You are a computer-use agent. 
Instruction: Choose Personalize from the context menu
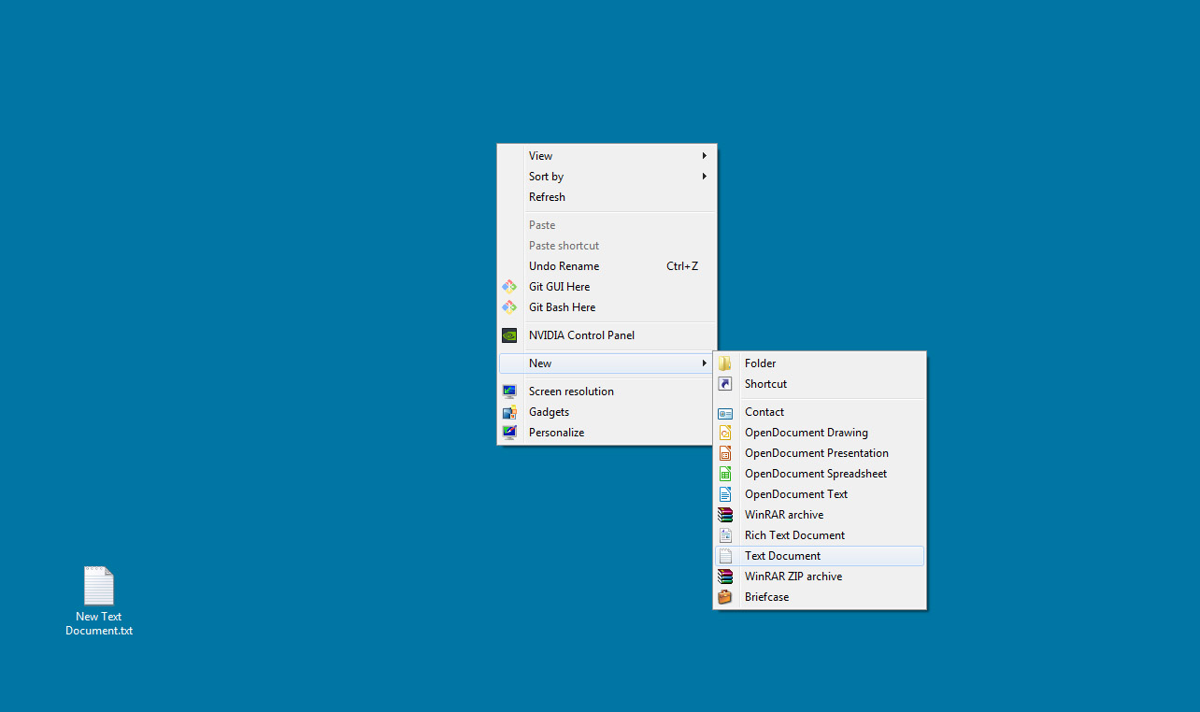(x=607, y=433)
